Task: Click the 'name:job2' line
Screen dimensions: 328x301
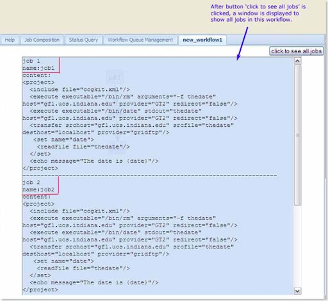Action: pyautogui.click(x=38, y=190)
